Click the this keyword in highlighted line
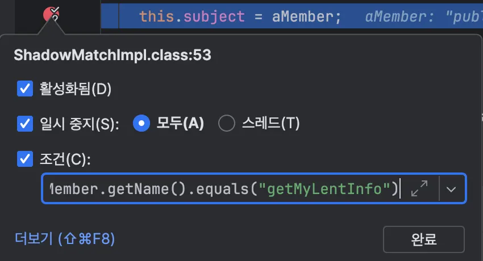This screenshot has width=483, height=261. coord(152,16)
